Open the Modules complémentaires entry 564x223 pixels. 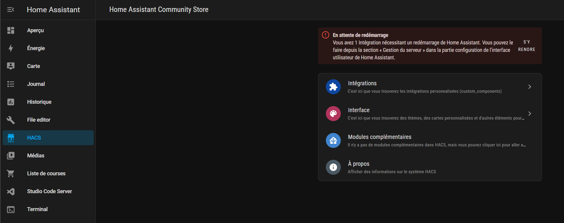[x=430, y=140]
